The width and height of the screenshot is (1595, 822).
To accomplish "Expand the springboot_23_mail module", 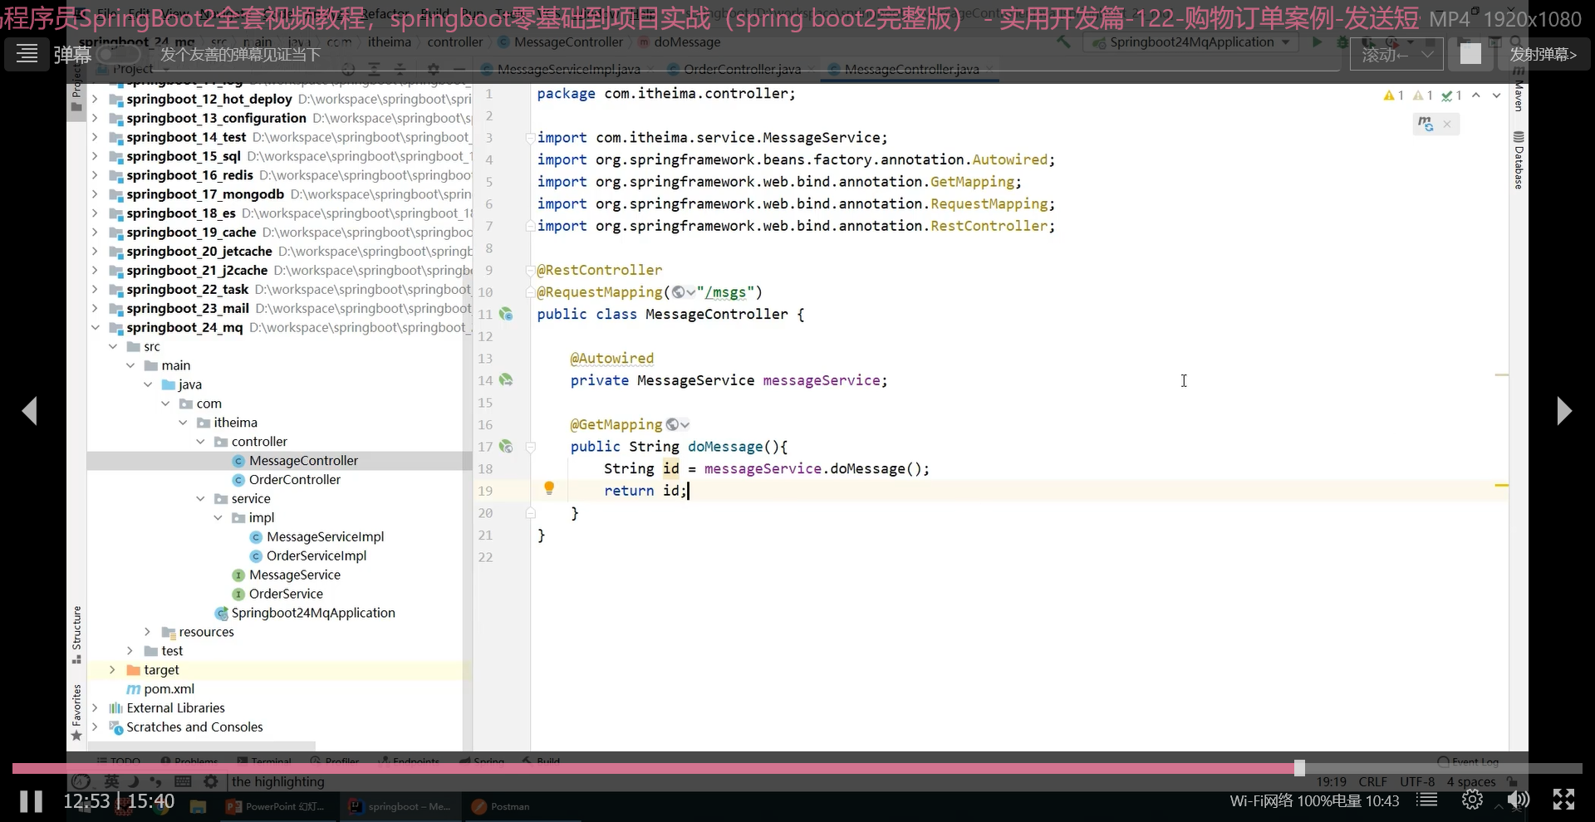I will 95,308.
